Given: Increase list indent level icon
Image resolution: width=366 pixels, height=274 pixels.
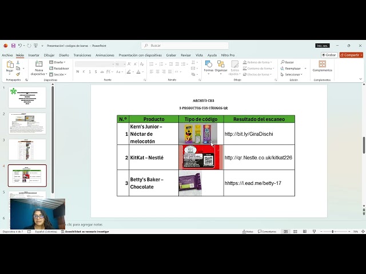Looking at the screenshot, I should coord(177,64).
